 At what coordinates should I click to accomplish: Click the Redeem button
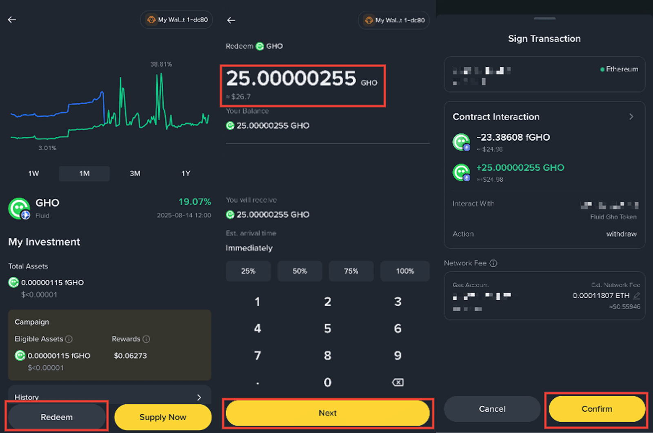tap(57, 417)
